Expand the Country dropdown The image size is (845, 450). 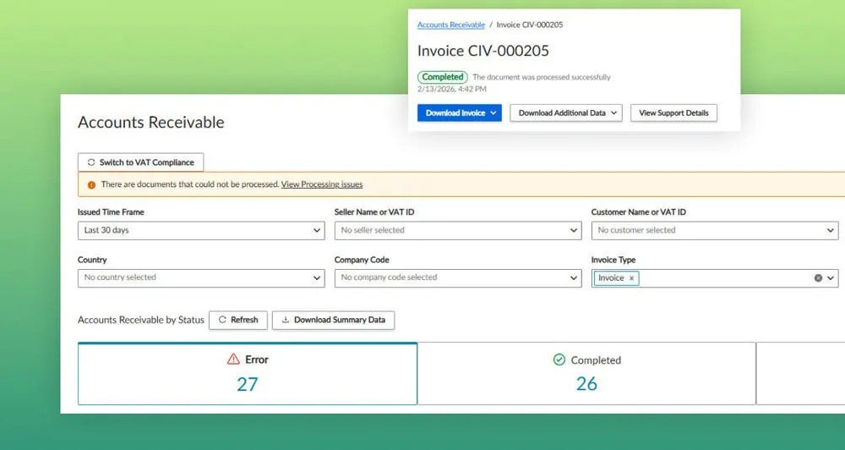(x=201, y=278)
